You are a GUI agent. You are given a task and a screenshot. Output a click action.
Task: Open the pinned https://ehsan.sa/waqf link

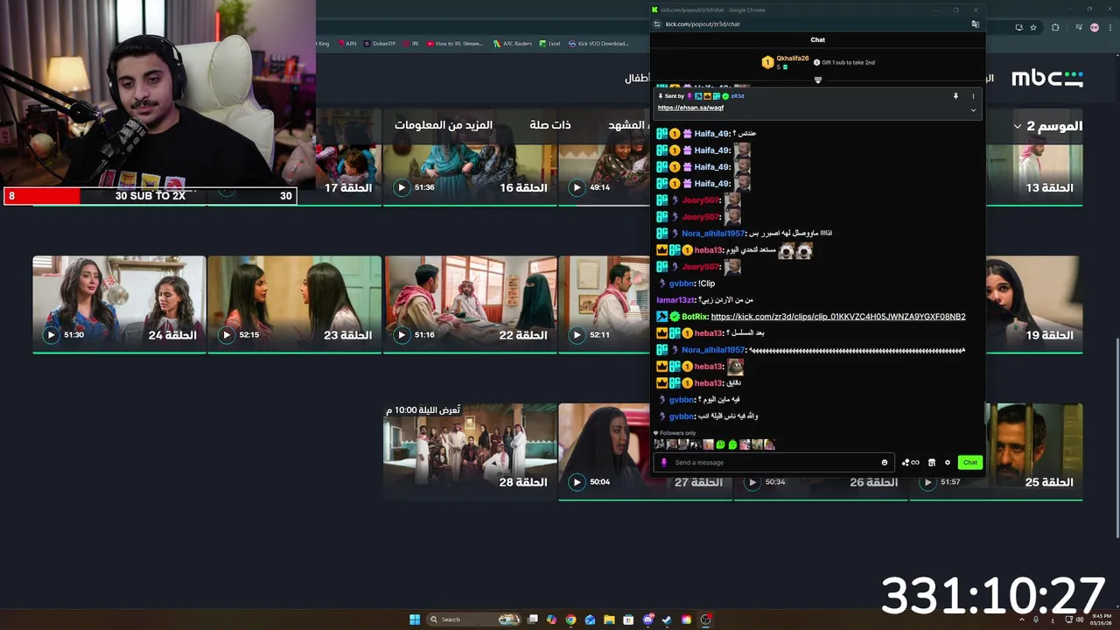point(690,108)
